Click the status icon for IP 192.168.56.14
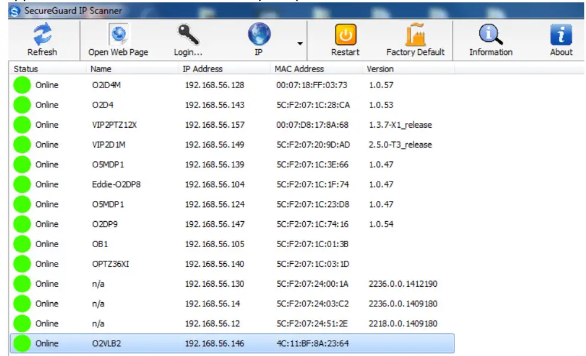The height and width of the screenshot is (356, 586). click(x=22, y=304)
